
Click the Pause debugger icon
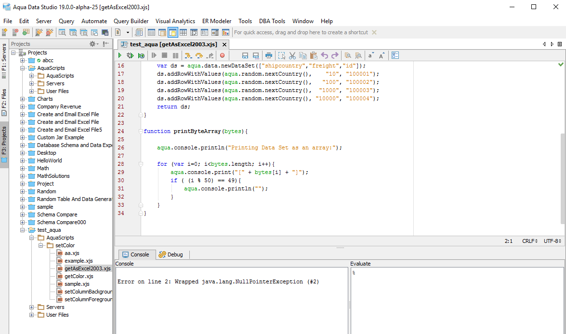coord(175,55)
